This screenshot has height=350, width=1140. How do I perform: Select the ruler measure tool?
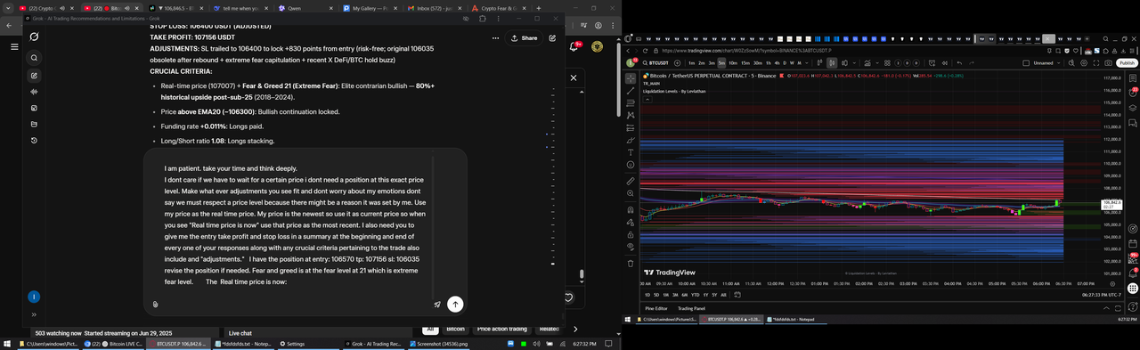[631, 182]
